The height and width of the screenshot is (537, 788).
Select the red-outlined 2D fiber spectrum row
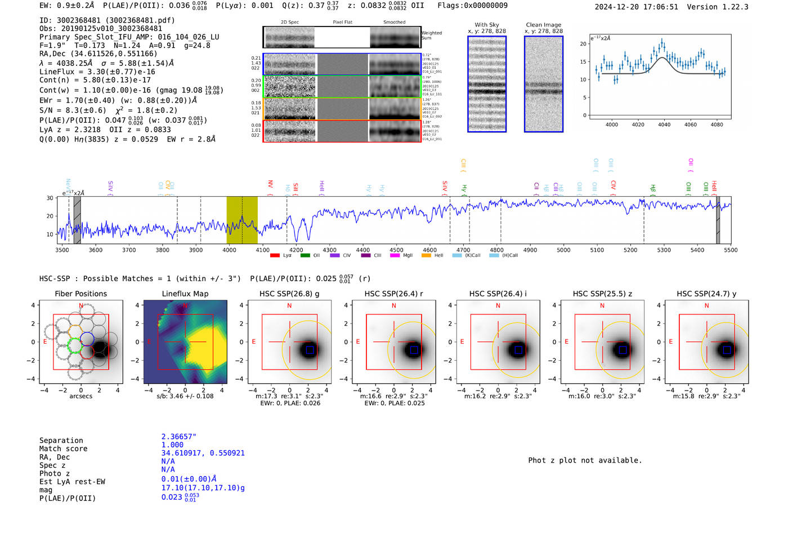pos(342,131)
